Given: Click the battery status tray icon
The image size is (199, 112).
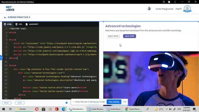Looking at the screenshot, I should tap(170, 109).
